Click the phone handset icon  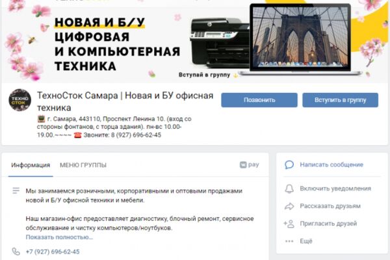click(x=16, y=252)
